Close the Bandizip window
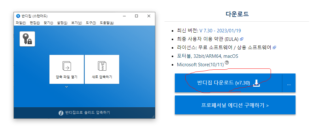This screenshot has width=316, height=130. tap(149, 16)
